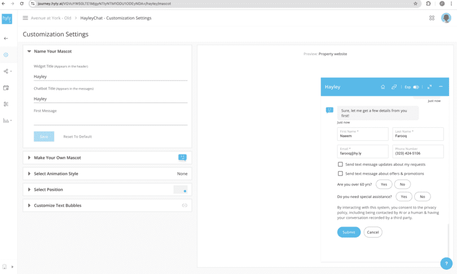Screen dimensions: 457x274
Task: Expand the Select Animation Style section
Action: 55,174
